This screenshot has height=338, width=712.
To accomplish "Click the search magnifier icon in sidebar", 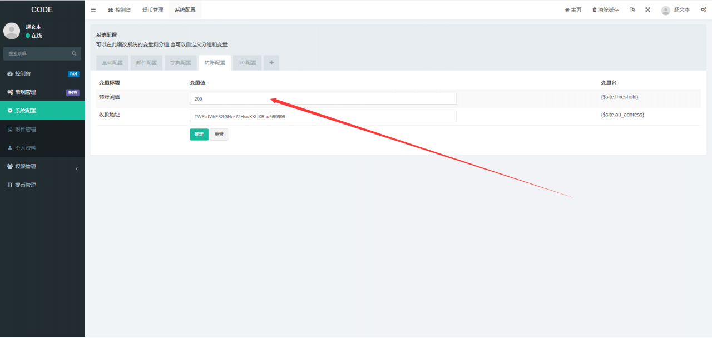I will 74,53.
